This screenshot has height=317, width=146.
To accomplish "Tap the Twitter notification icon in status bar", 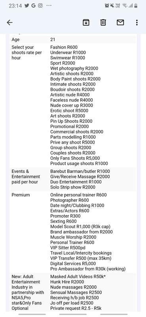I will 27,6.
